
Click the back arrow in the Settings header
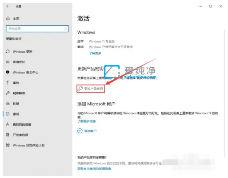[8, 6]
